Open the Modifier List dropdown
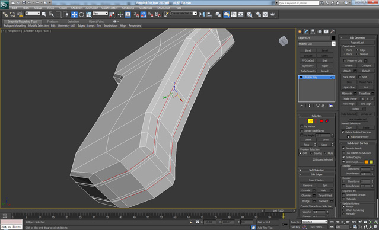Viewport: 379px width, 230px height. pos(317,44)
